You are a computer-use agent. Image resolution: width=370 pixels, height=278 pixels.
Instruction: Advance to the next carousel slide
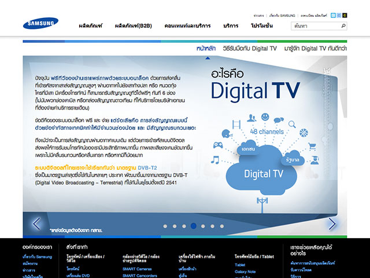tap(332, 224)
